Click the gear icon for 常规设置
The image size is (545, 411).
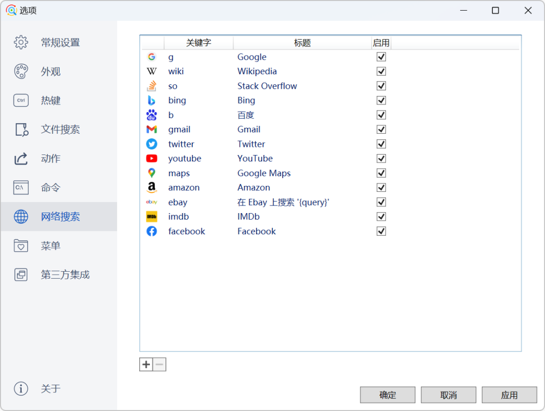(x=21, y=42)
